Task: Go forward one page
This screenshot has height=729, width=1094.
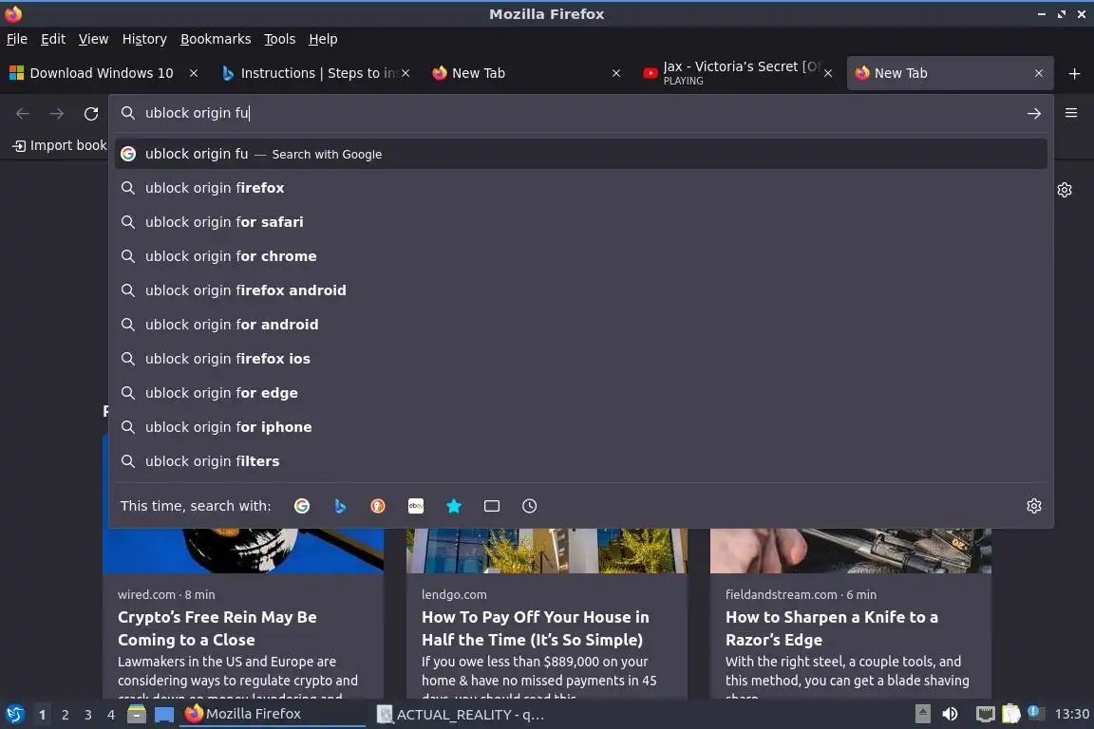Action: (x=57, y=113)
